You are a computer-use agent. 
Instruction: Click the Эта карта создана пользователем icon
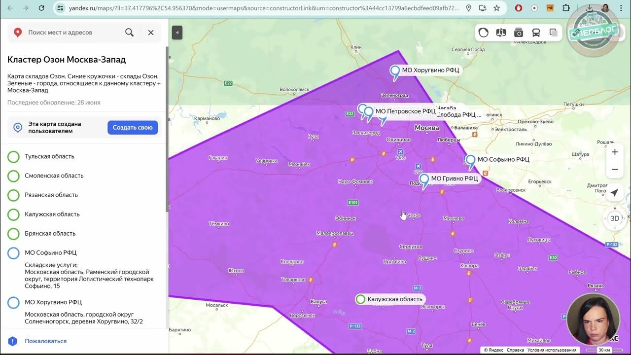[18, 128]
